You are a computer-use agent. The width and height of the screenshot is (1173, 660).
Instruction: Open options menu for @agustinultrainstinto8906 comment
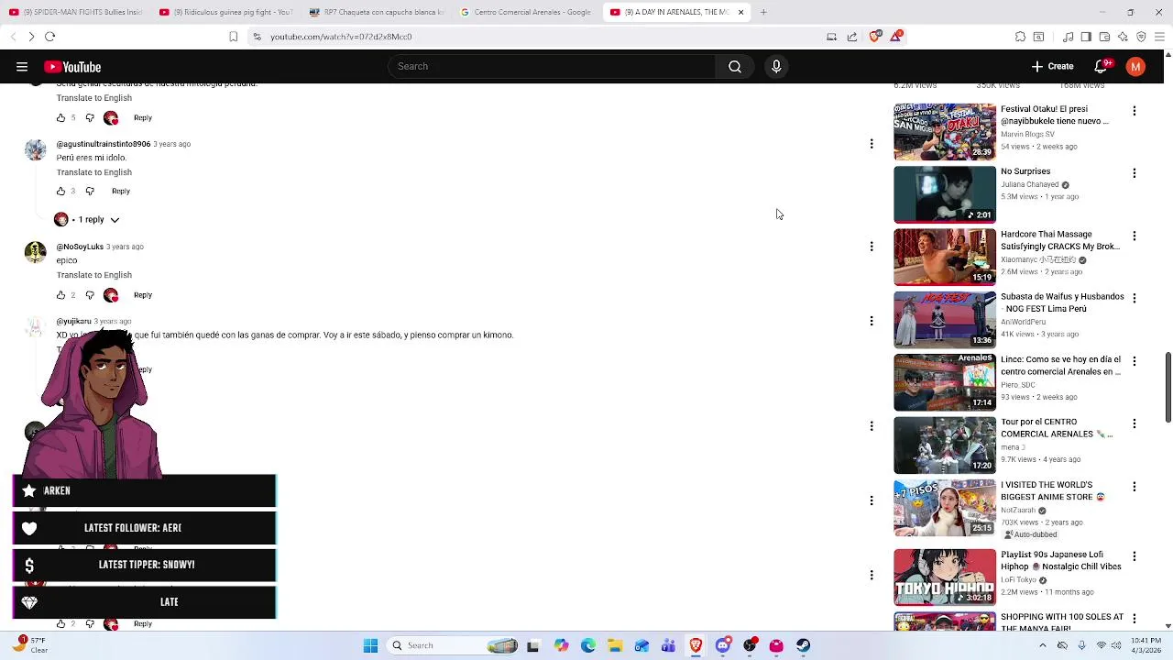coord(872,144)
